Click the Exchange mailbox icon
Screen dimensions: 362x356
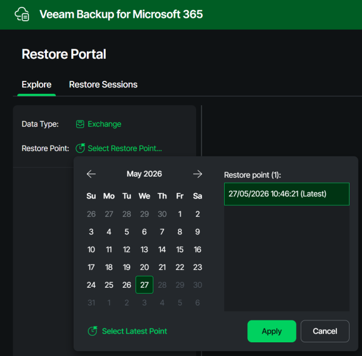[x=80, y=124]
